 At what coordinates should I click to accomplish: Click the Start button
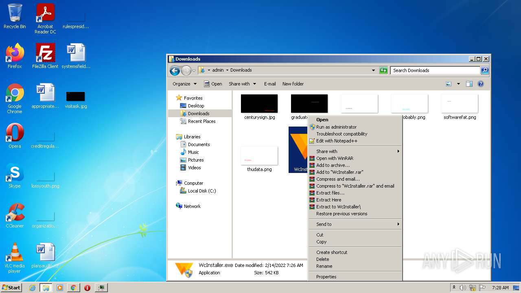tap(11, 288)
